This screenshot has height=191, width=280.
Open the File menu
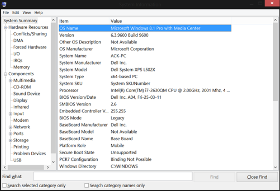(6, 13)
